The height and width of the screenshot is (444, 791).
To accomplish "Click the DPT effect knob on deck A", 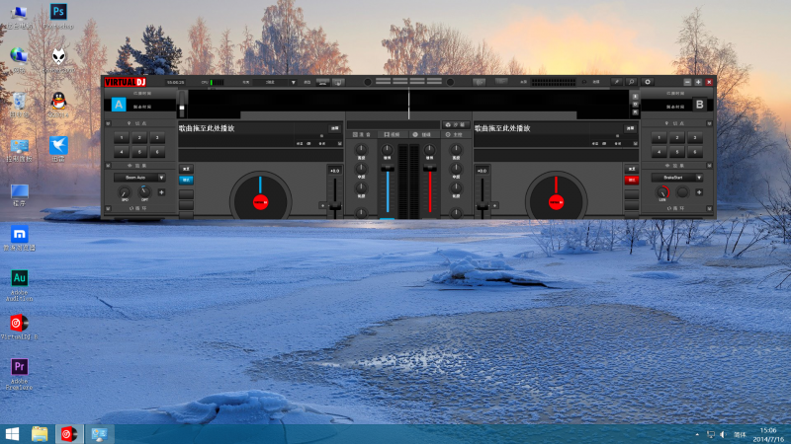I will (x=144, y=191).
